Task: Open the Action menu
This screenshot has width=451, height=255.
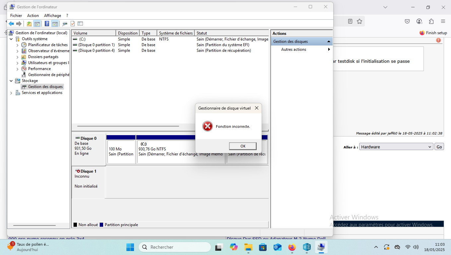Action: [x=33, y=16]
